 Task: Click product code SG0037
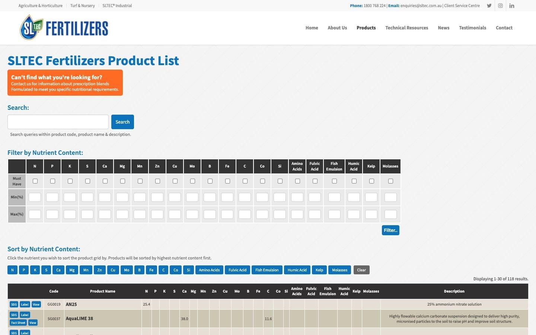tap(54, 319)
